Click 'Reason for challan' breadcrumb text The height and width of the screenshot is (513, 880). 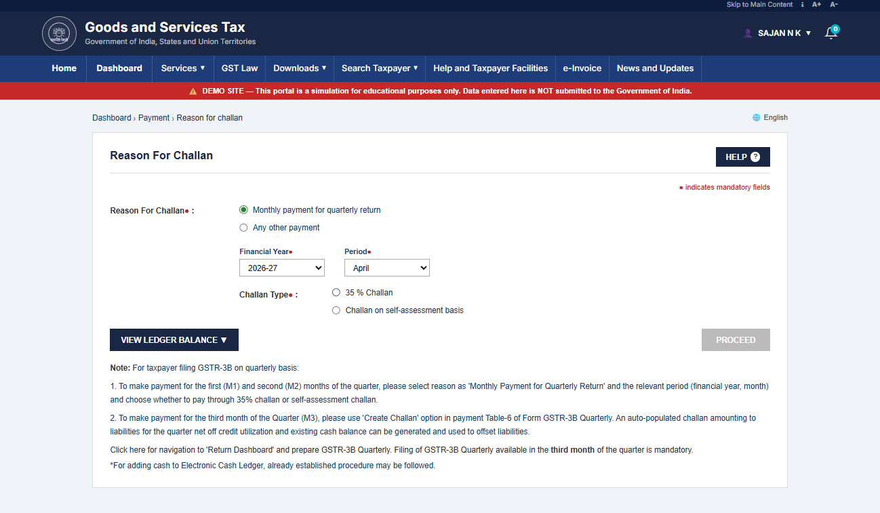tap(209, 118)
